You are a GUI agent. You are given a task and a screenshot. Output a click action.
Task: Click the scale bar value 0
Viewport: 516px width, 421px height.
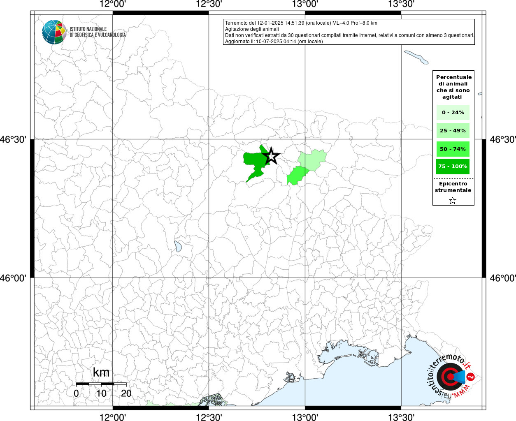[x=76, y=393]
